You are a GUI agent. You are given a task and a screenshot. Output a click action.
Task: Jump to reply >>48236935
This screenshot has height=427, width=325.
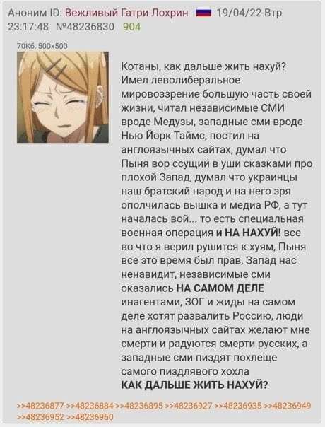click(238, 406)
